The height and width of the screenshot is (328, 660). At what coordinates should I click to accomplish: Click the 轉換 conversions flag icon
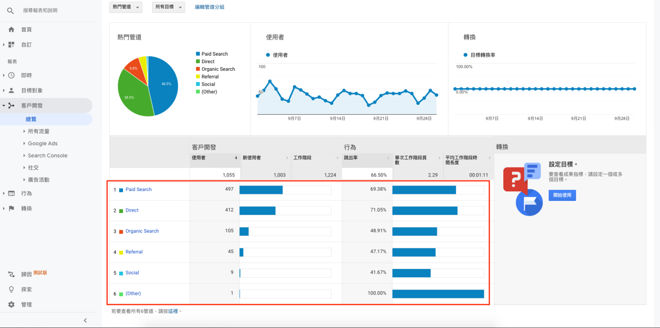pyautogui.click(x=12, y=209)
